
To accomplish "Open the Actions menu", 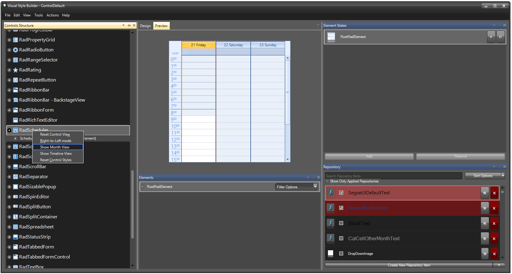I will pyautogui.click(x=53, y=15).
